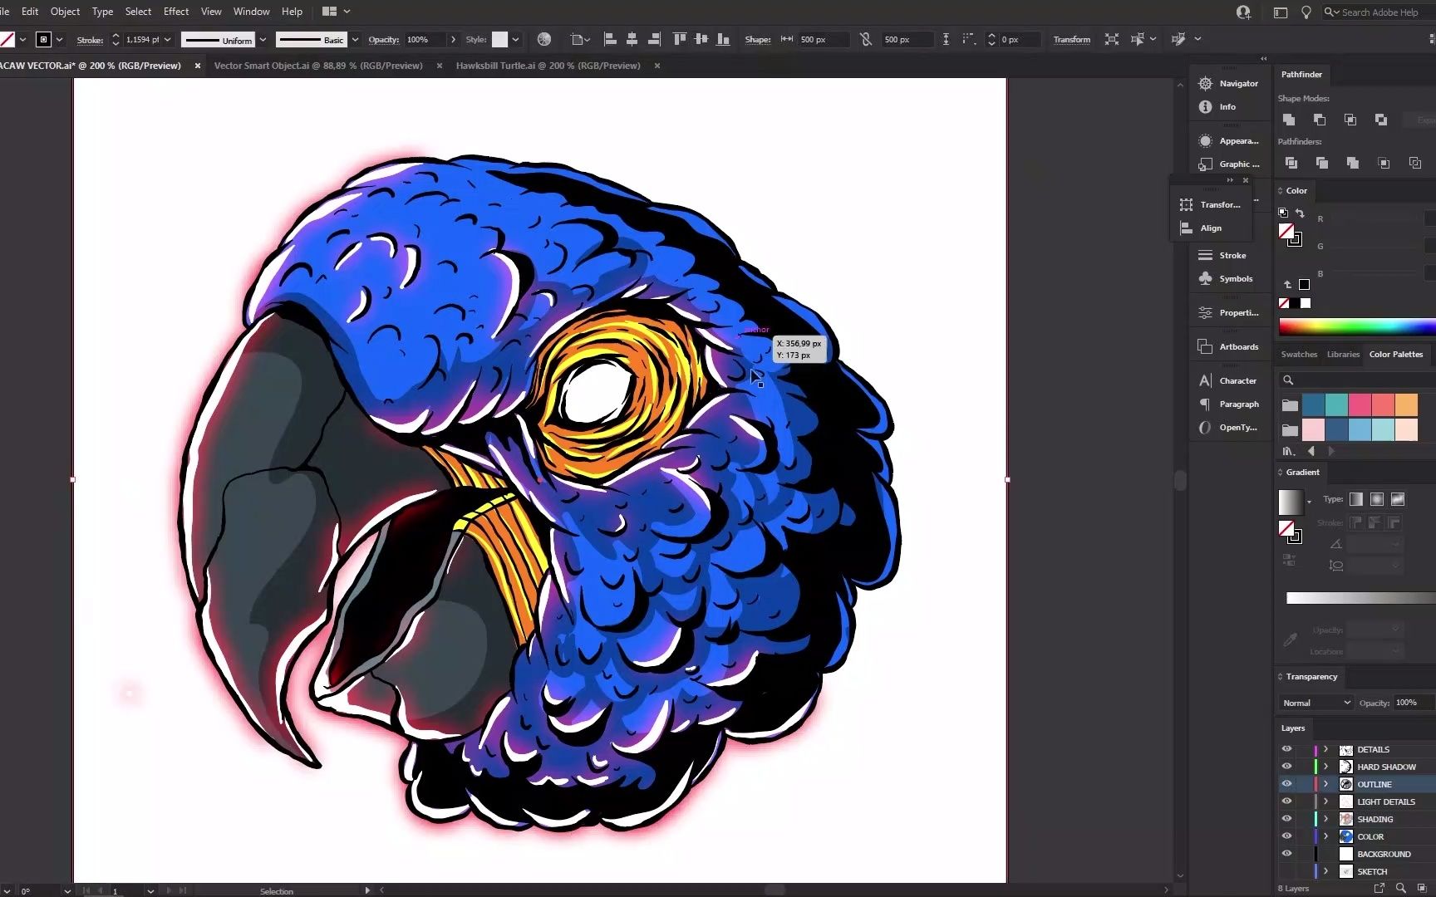
Task: Click the Shape label link
Action: coord(757,39)
